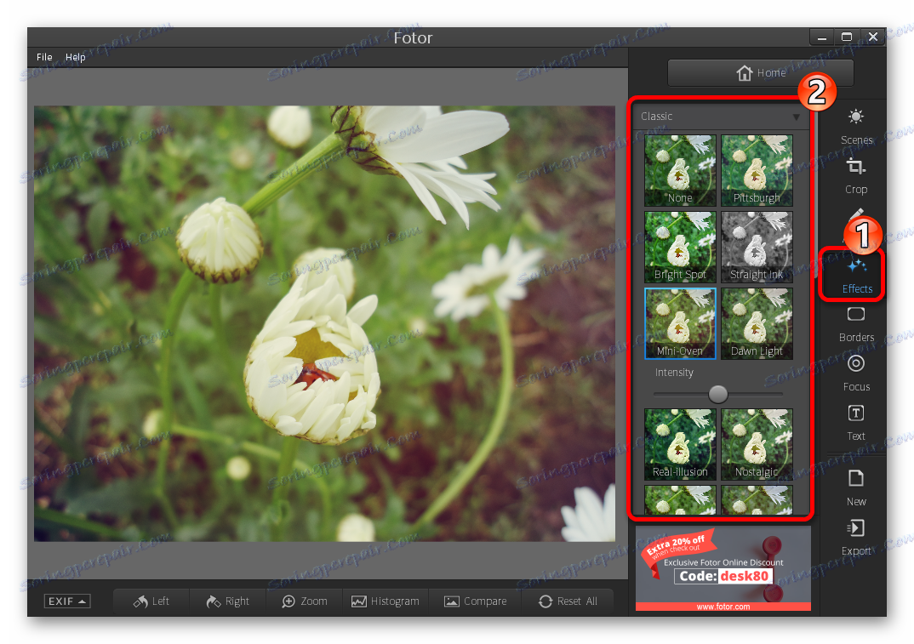This screenshot has width=914, height=644.
Task: Click the Zoom tool
Action: point(305,601)
